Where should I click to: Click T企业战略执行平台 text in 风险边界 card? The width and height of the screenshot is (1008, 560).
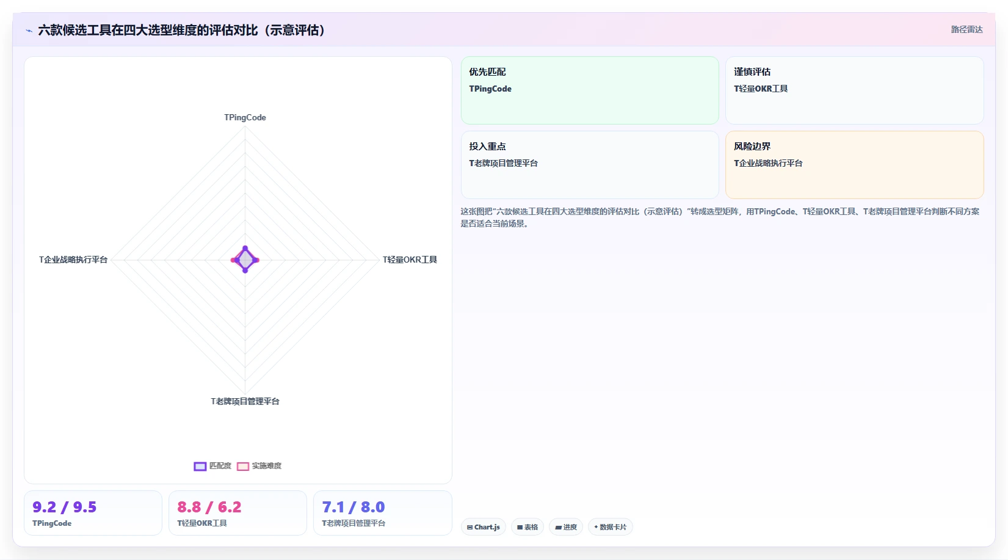[x=768, y=163]
